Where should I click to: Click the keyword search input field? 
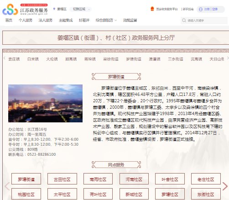click(x=204, y=21)
